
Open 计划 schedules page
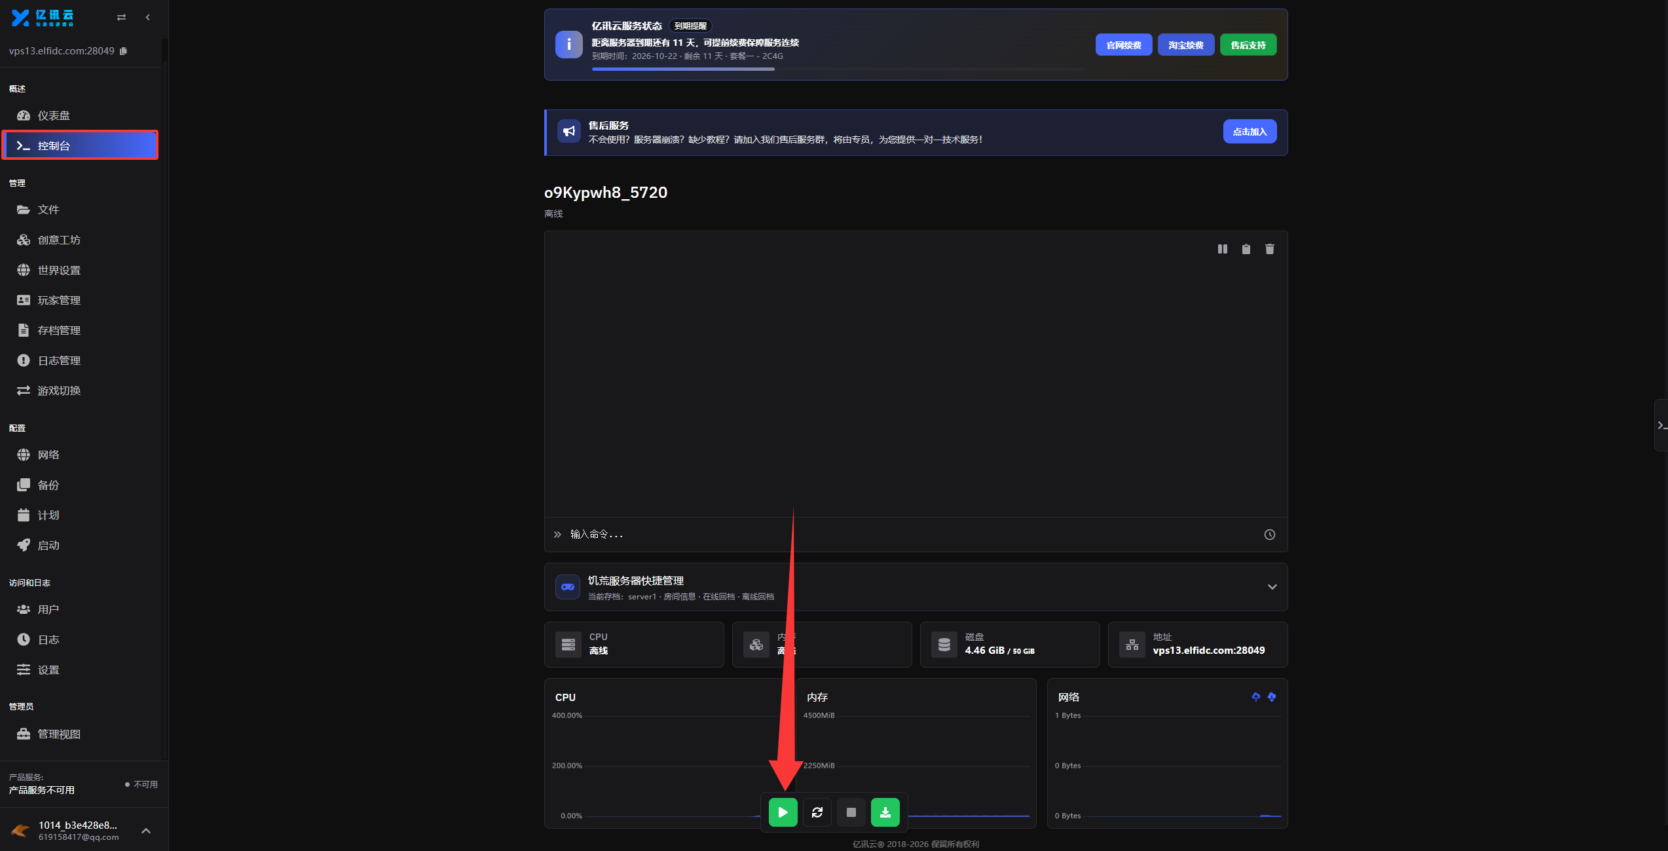(81, 515)
